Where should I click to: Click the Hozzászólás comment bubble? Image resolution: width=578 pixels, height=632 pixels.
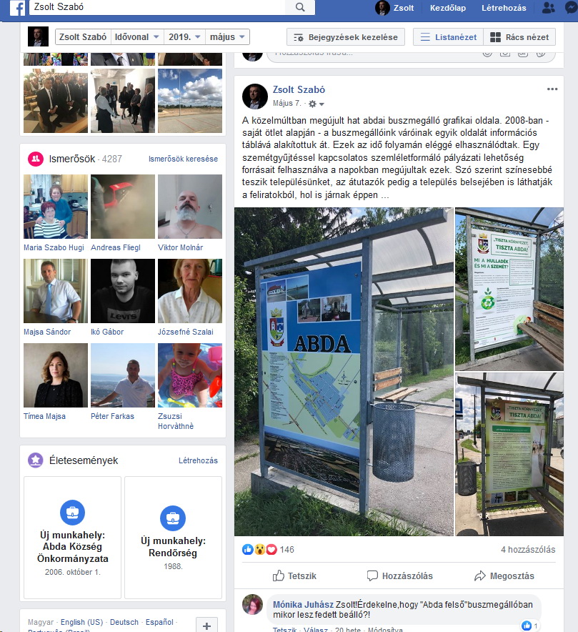pyautogui.click(x=399, y=576)
